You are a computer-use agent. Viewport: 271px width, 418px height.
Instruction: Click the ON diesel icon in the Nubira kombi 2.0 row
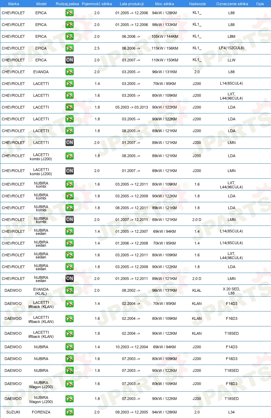coord(69,220)
